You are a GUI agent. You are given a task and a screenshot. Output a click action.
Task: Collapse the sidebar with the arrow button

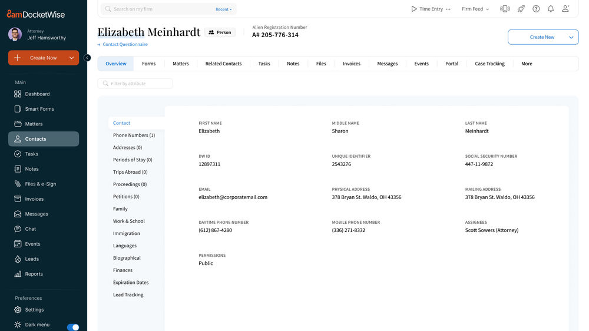[x=87, y=58]
